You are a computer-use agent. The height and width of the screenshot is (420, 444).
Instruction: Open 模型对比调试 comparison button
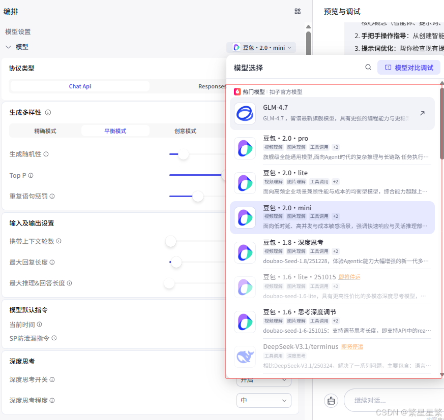(408, 68)
